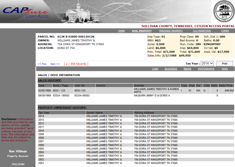Select the 2002 ownership history row

pos(136,159)
